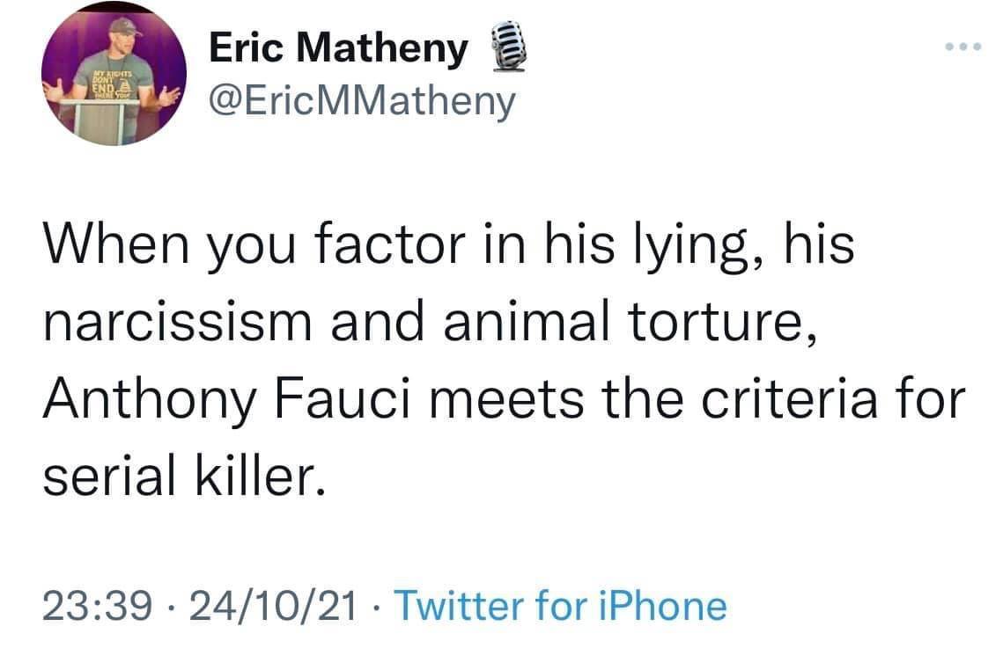Click the "Twitter for iPhone" source link
This screenshot has width=1003, height=663.
(x=560, y=606)
